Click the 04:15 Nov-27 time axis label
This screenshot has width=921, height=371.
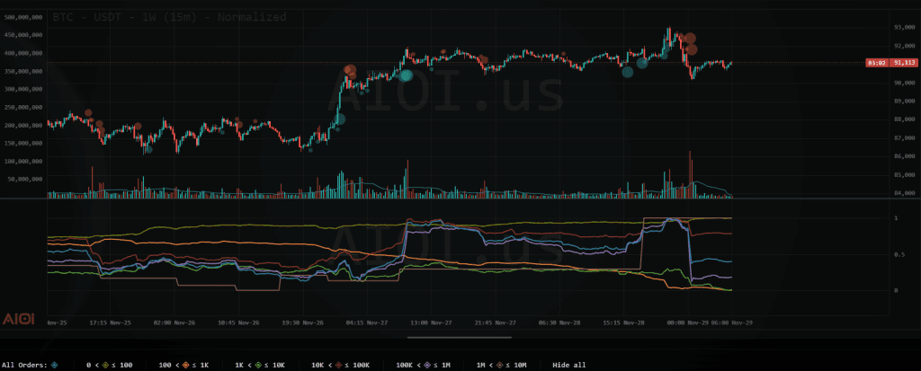367,322
